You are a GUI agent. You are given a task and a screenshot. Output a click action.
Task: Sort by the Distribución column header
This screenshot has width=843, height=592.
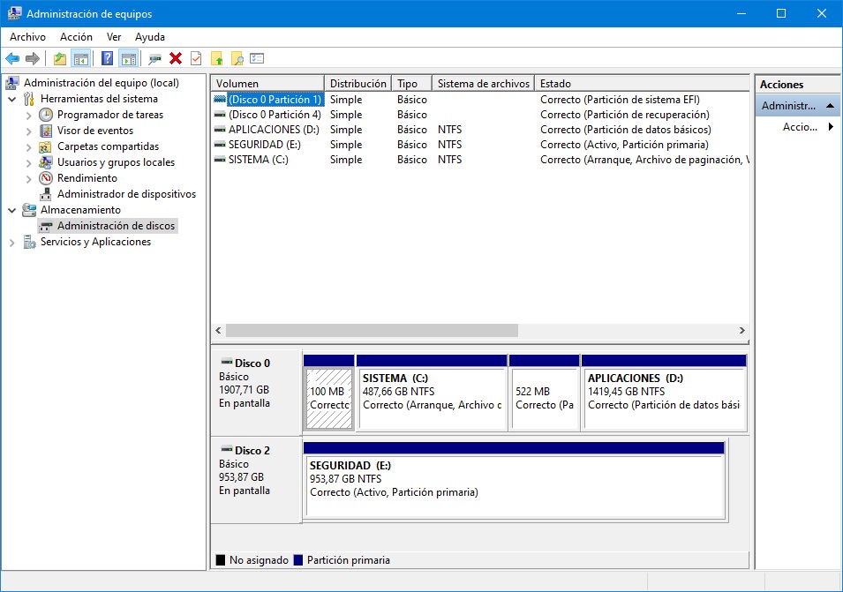358,83
